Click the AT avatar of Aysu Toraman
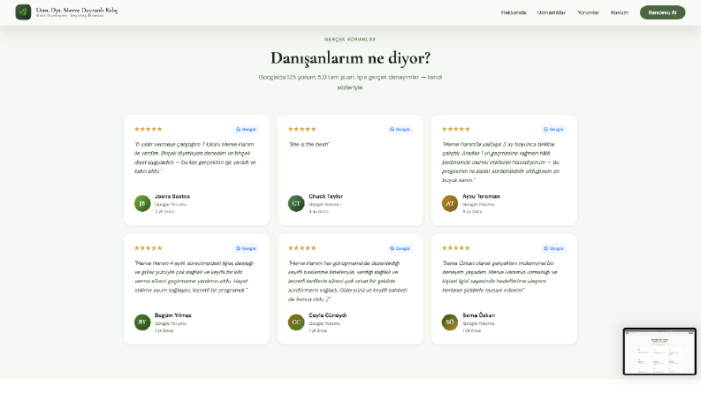This screenshot has height=394, width=701. coord(450,203)
